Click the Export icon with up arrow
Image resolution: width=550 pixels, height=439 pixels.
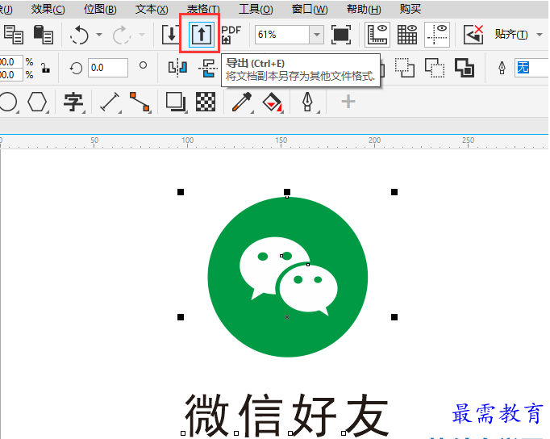click(x=202, y=34)
